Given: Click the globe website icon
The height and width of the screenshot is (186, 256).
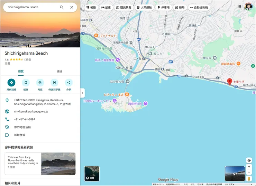Looking at the screenshot, I should coord(7,111).
